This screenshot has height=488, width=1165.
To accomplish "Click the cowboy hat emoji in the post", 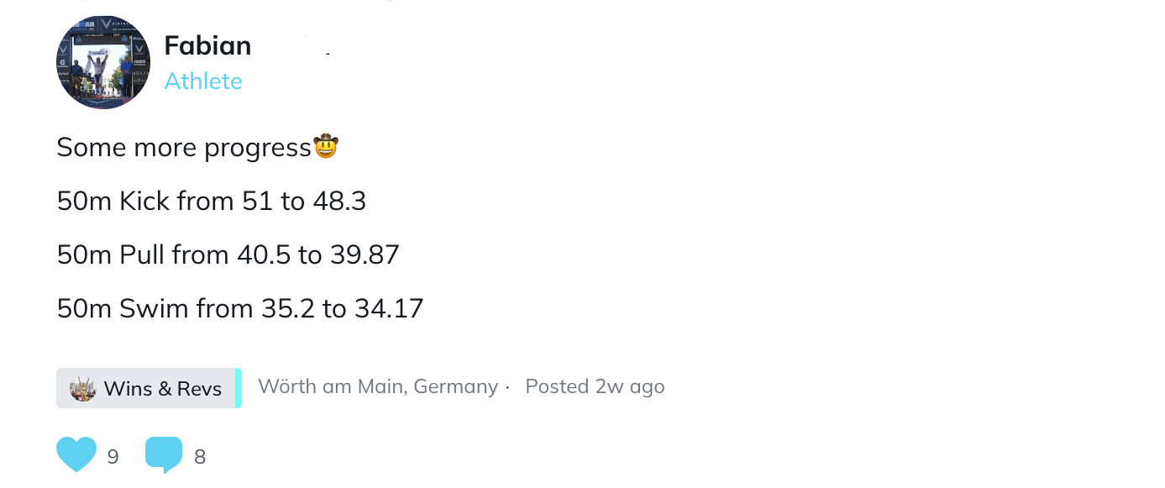I will (x=326, y=147).
